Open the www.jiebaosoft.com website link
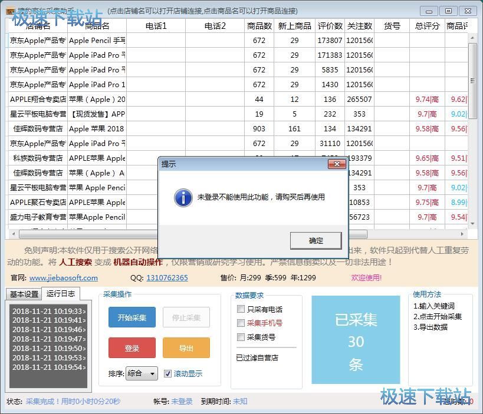 pos(64,278)
